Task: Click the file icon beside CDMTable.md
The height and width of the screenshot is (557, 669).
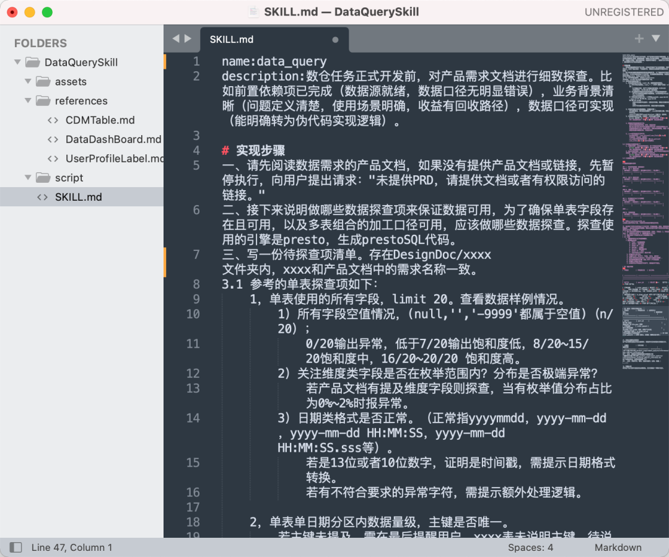Action: pos(53,120)
